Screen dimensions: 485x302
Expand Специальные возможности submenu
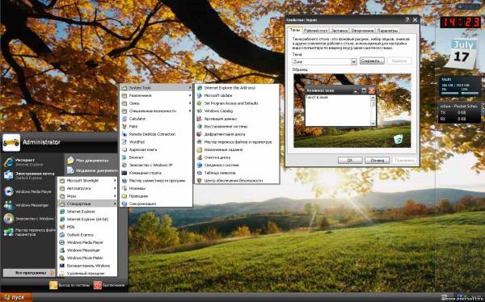pos(156,111)
